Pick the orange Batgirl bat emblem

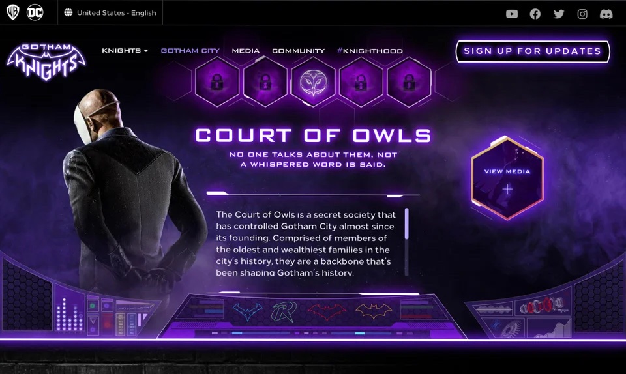tap(374, 311)
